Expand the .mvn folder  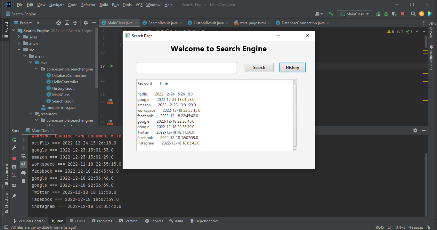(x=19, y=44)
